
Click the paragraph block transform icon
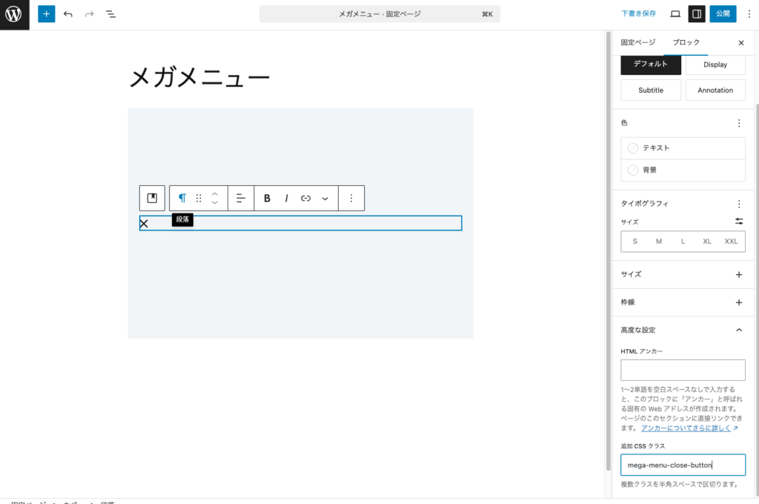(x=182, y=198)
